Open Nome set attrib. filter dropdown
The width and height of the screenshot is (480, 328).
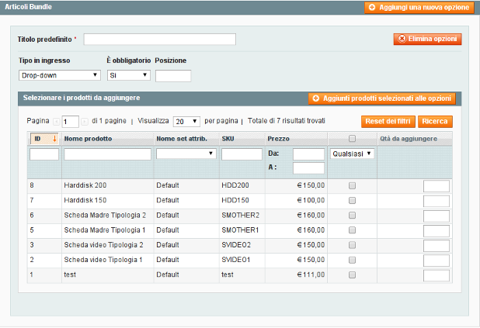point(186,154)
